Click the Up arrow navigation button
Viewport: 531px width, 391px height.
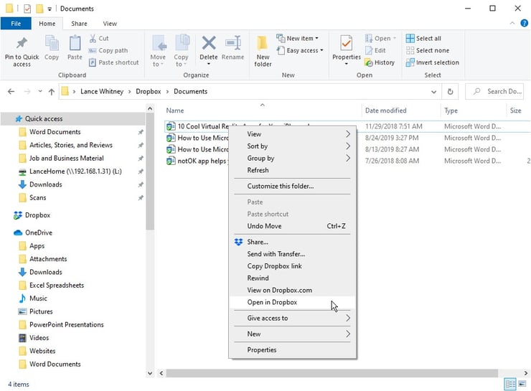pos(51,92)
